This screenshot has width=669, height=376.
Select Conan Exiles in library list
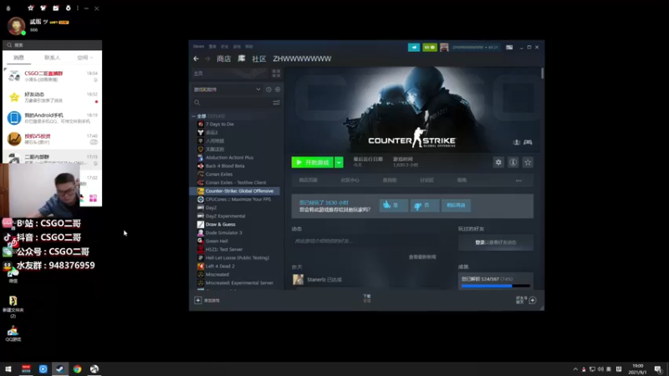pyautogui.click(x=219, y=174)
